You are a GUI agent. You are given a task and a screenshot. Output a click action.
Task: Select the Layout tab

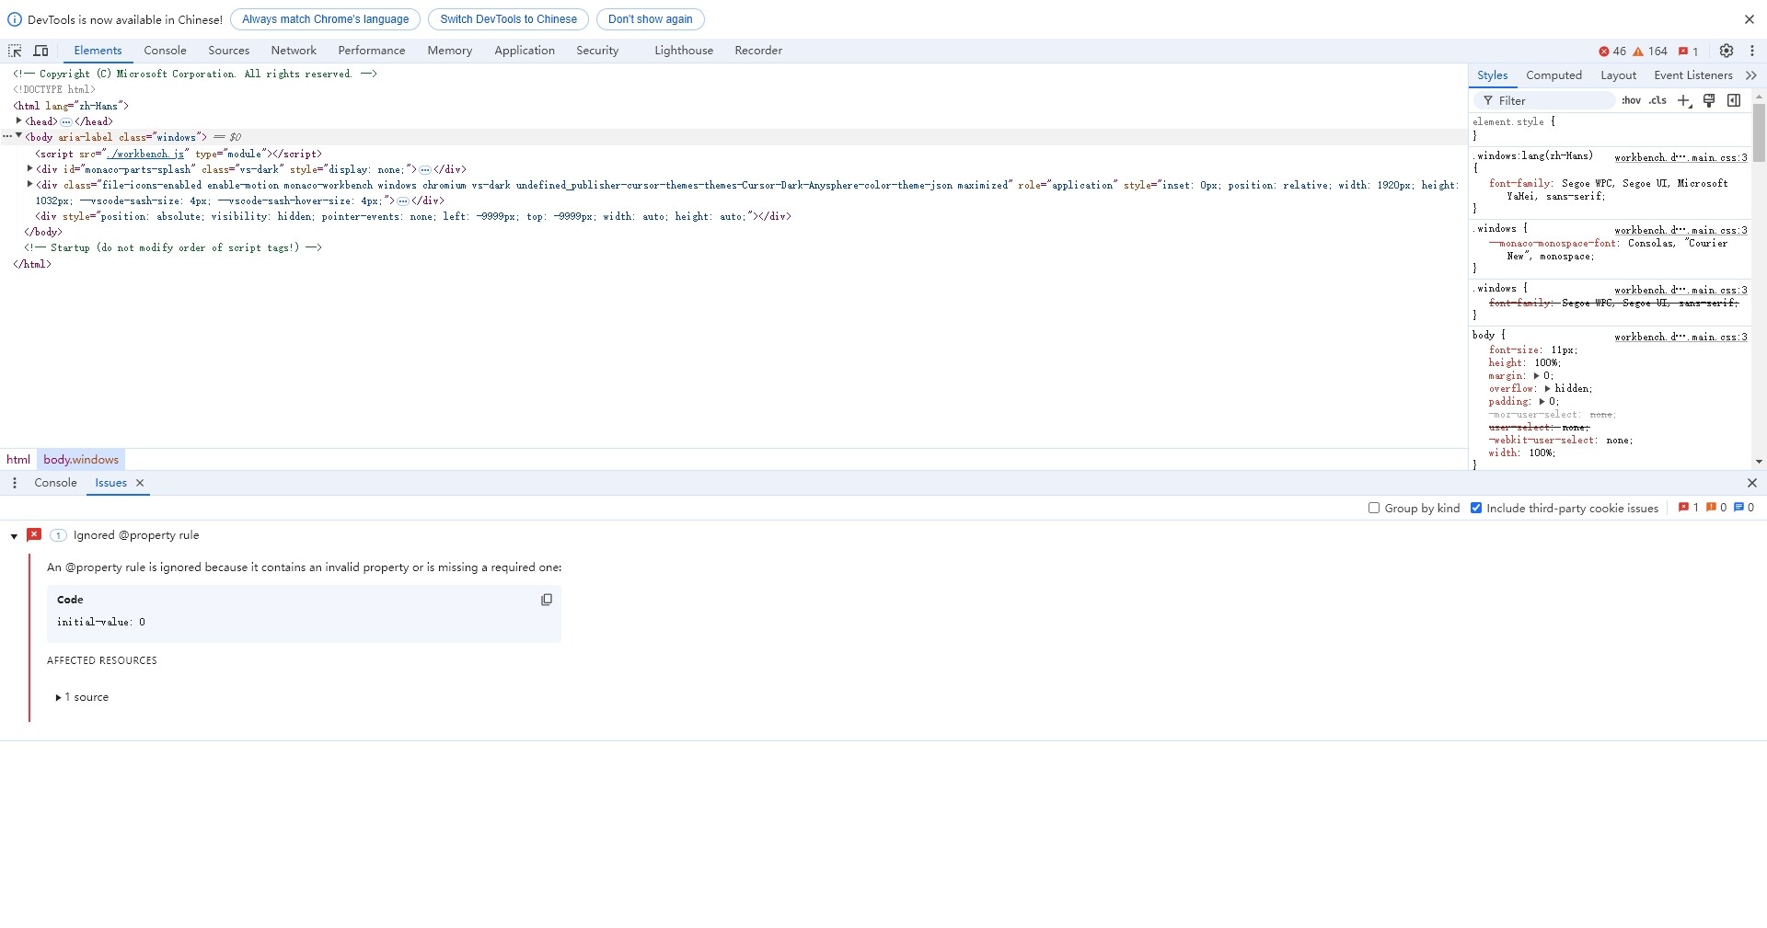[1618, 75]
